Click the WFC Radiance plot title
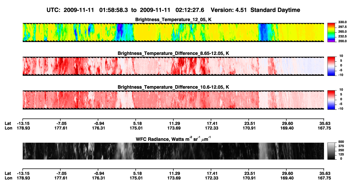Viewport: 360px width, 184px height. 173,139
